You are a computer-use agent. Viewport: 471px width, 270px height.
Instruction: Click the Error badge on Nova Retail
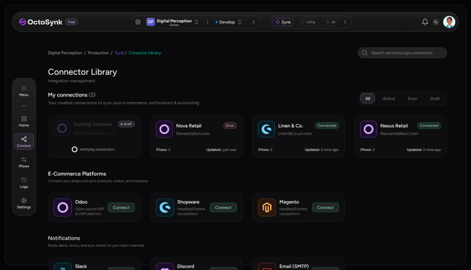click(x=230, y=126)
